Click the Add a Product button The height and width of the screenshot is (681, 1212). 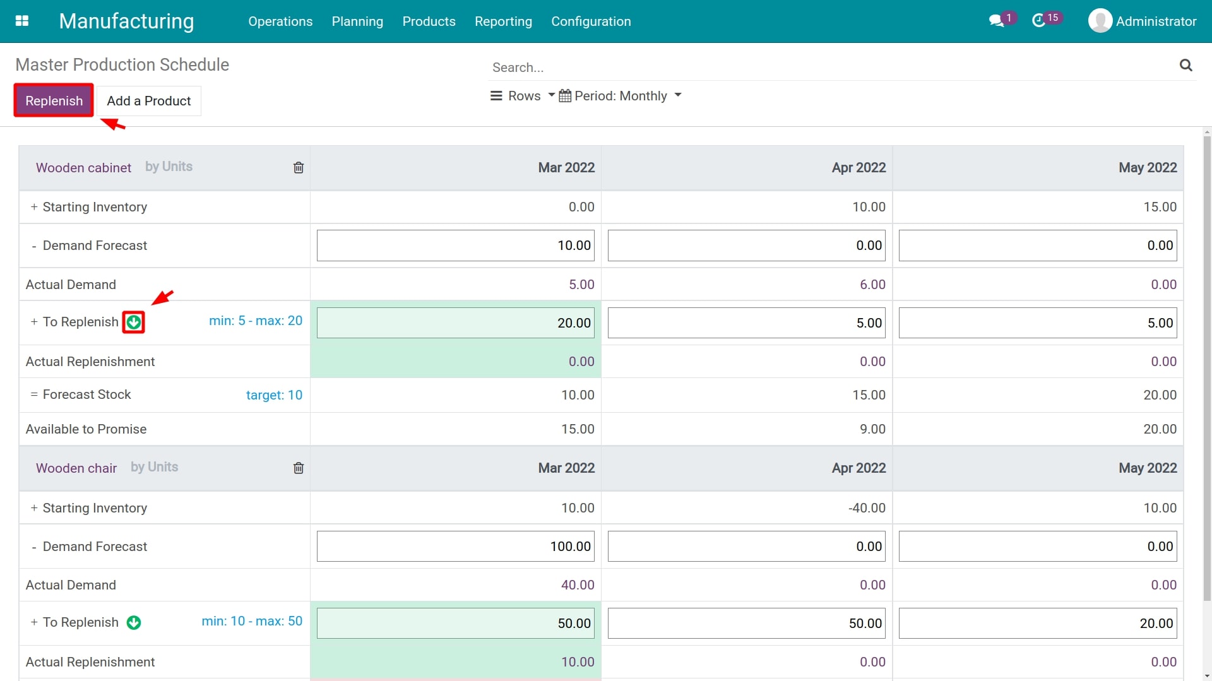click(x=148, y=101)
